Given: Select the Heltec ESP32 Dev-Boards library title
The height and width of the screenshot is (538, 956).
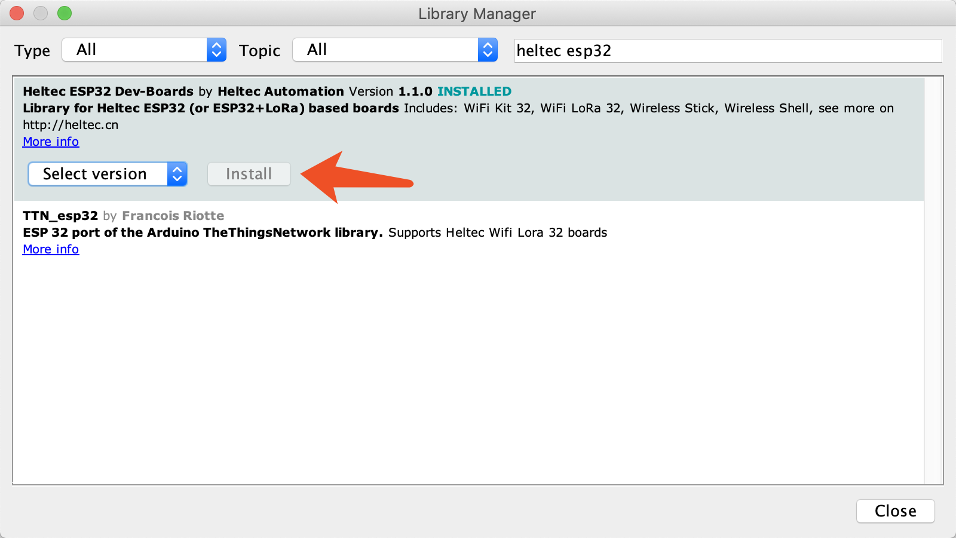Looking at the screenshot, I should coord(108,91).
